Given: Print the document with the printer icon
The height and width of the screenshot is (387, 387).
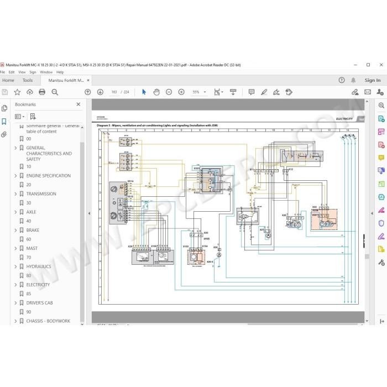Looking at the screenshot, I should 42,92.
